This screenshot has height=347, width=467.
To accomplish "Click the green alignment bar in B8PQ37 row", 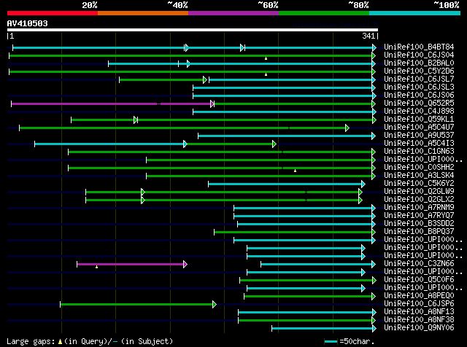I will [x=294, y=233].
